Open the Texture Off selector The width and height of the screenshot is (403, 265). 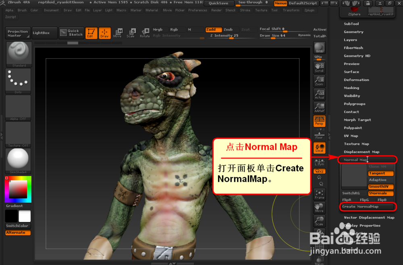point(18,134)
